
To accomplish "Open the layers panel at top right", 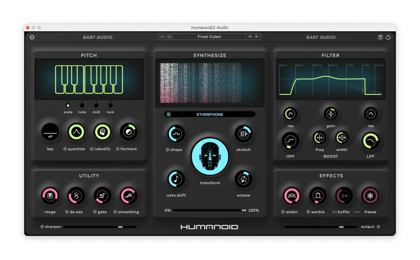I will pos(381,37).
